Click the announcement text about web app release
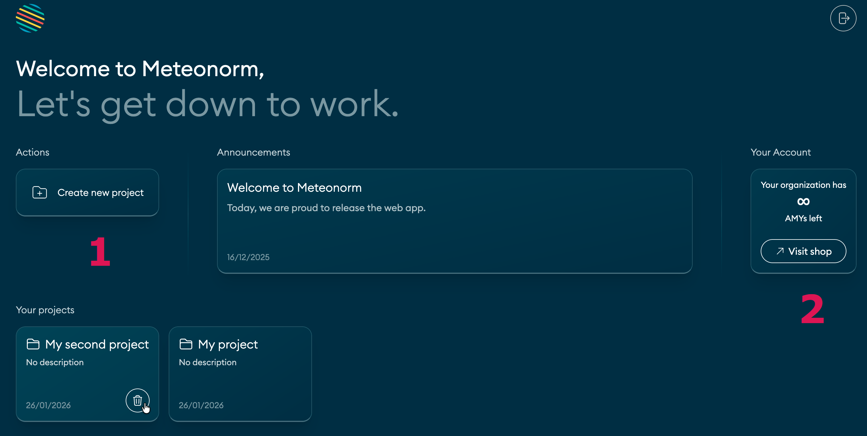Screen dimensions: 867x436 pyautogui.click(x=326, y=208)
